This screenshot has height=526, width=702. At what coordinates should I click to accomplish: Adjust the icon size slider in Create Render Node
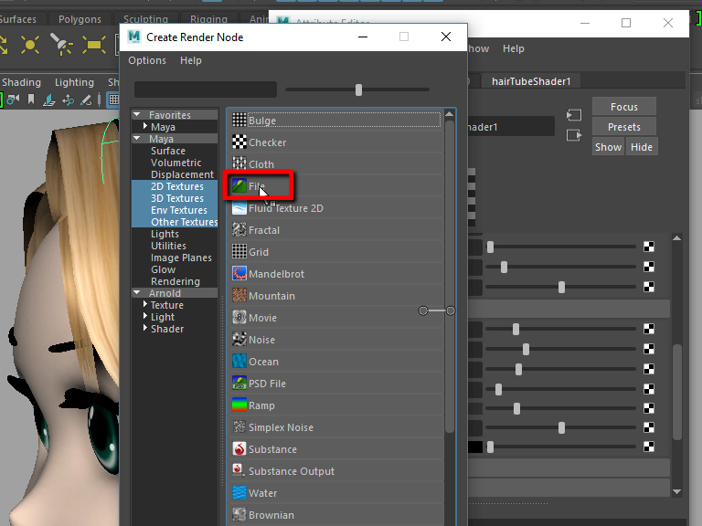[x=358, y=89]
